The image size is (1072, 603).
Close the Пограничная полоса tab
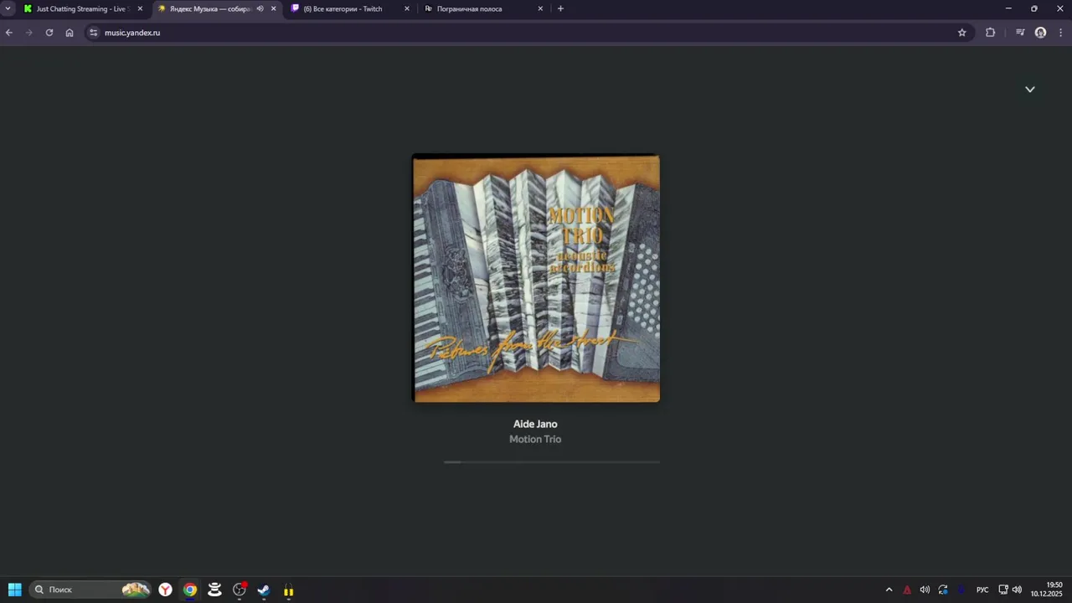click(540, 8)
